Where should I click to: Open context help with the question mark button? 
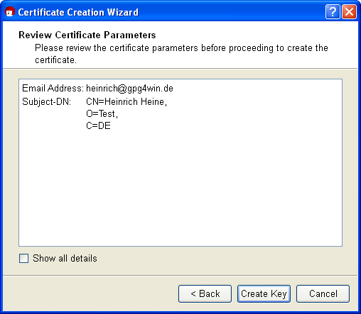(x=333, y=12)
